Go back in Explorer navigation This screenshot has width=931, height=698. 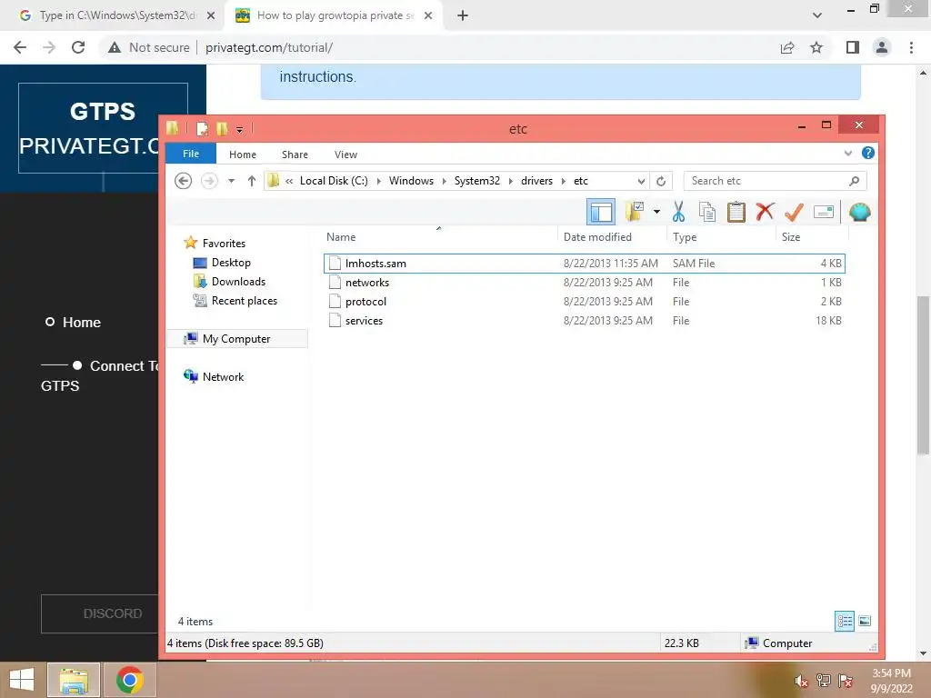[x=184, y=181]
